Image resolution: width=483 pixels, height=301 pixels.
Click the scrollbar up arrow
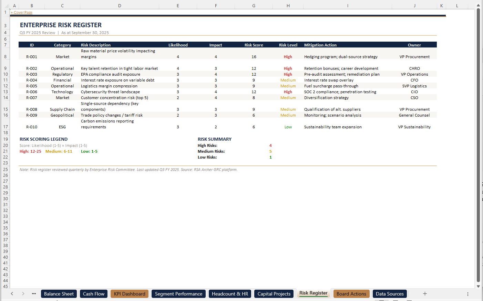coord(478,6)
